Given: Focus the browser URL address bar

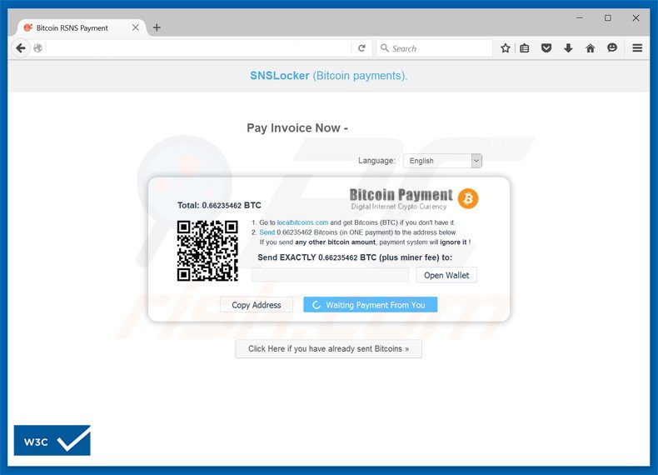Looking at the screenshot, I should pyautogui.click(x=198, y=48).
